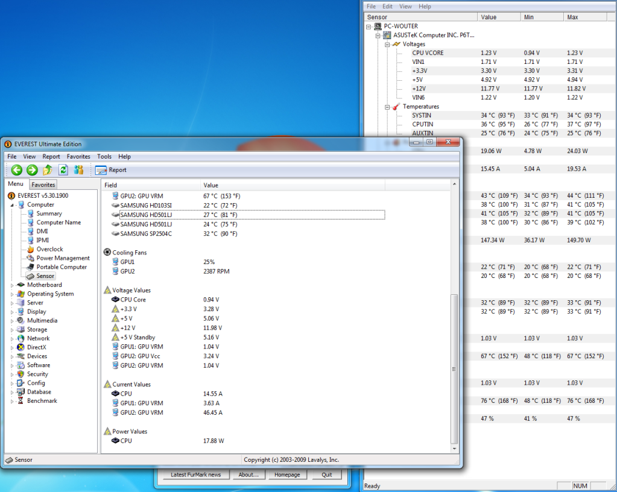Switch to the Favorites tab
Image resolution: width=617 pixels, height=492 pixels.
coord(43,184)
